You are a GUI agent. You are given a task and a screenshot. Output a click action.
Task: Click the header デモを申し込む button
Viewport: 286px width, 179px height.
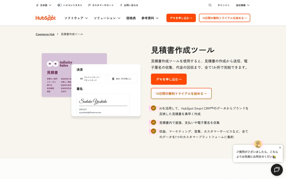(181, 18)
